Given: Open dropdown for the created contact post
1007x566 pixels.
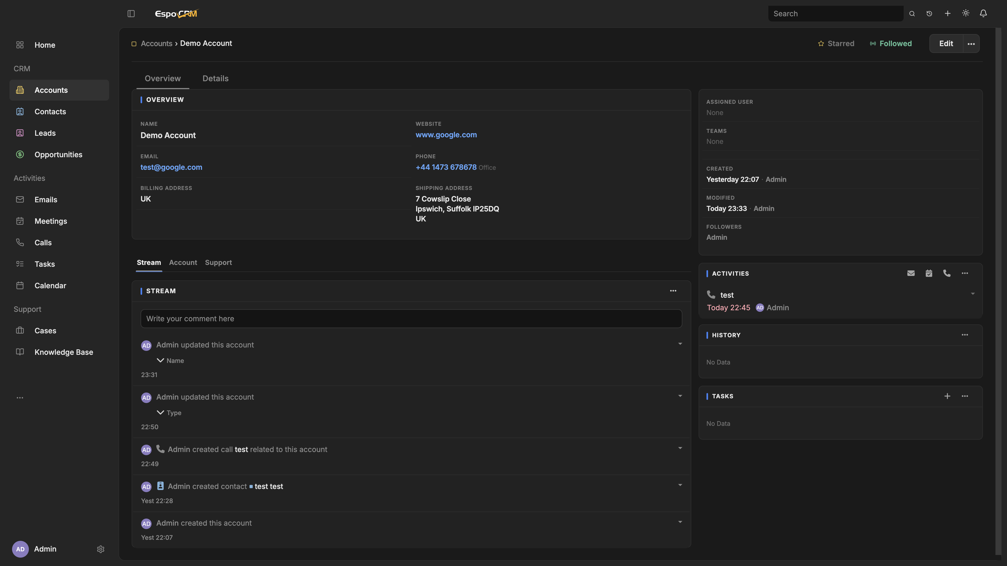Looking at the screenshot, I should 680,485.
